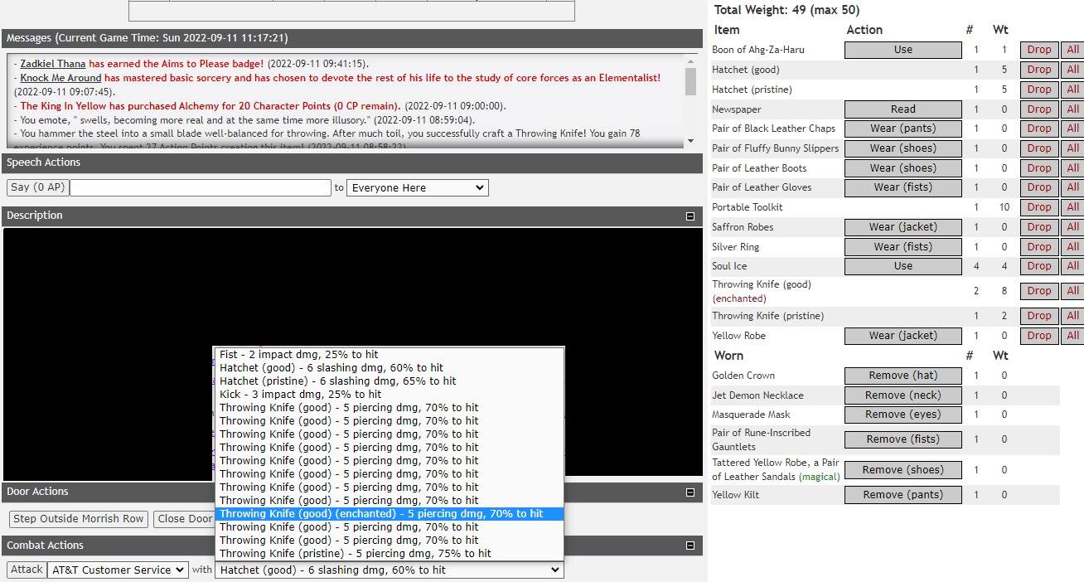Remove the Tattered Yellow Robe shoes item
This screenshot has height=582, width=1084.
(903, 470)
